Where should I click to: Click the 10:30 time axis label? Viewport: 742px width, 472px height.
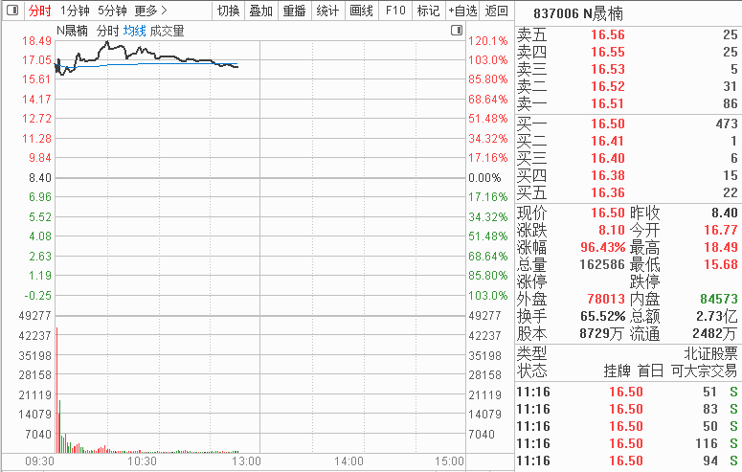[142, 461]
